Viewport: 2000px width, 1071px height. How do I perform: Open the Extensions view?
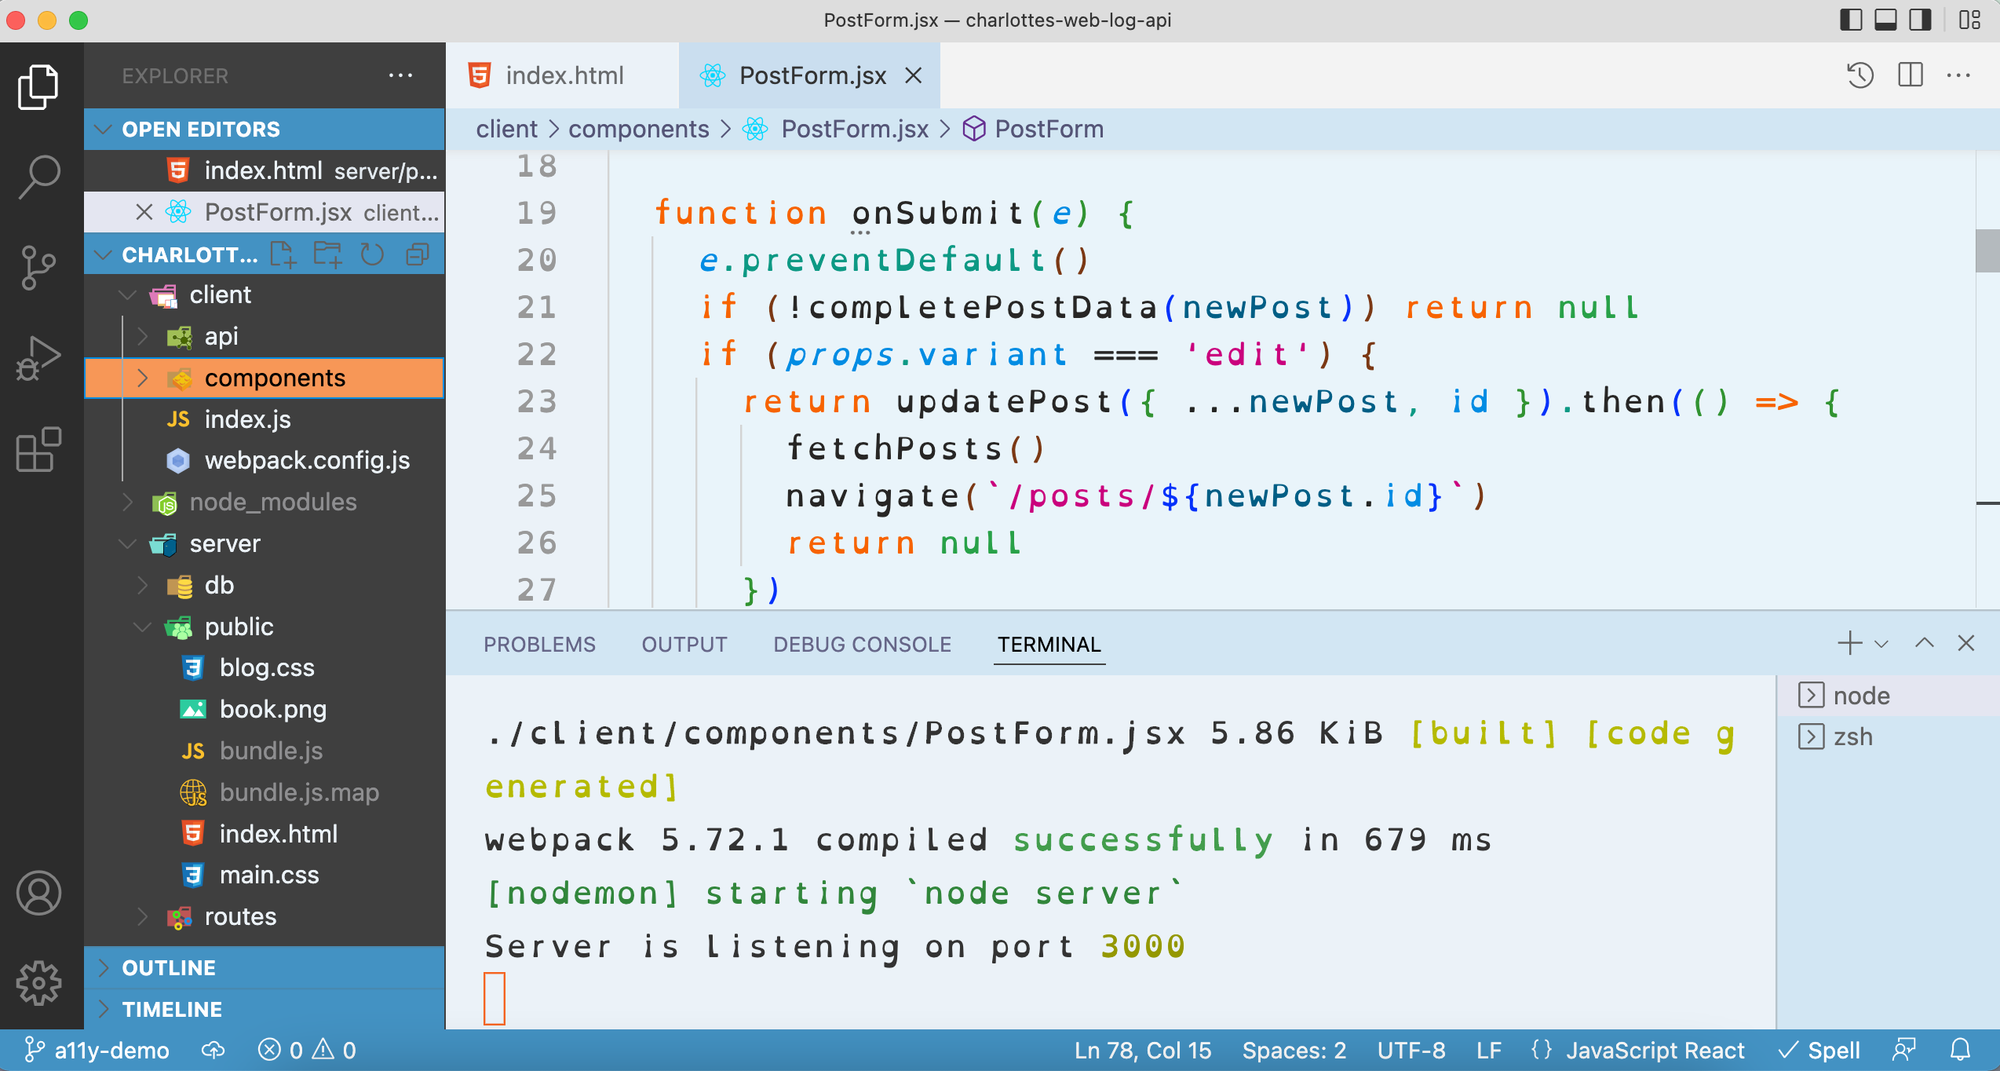[39, 449]
